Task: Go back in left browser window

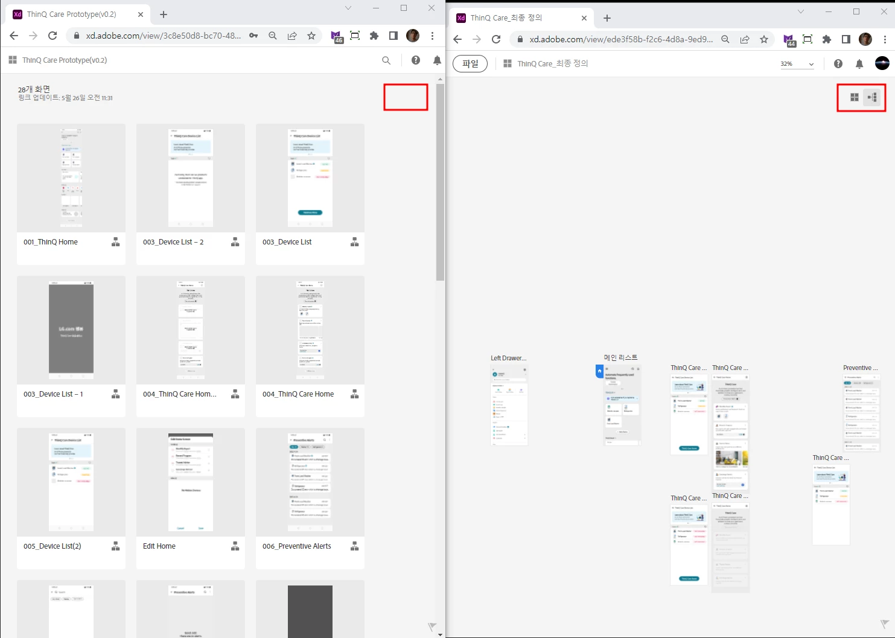Action: [14, 36]
